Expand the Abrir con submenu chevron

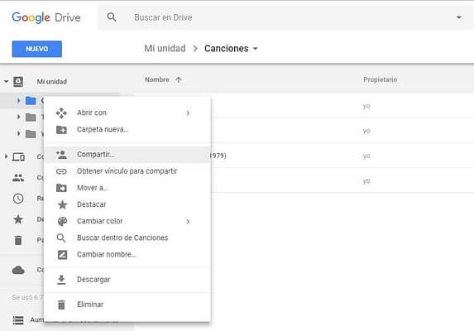188,113
